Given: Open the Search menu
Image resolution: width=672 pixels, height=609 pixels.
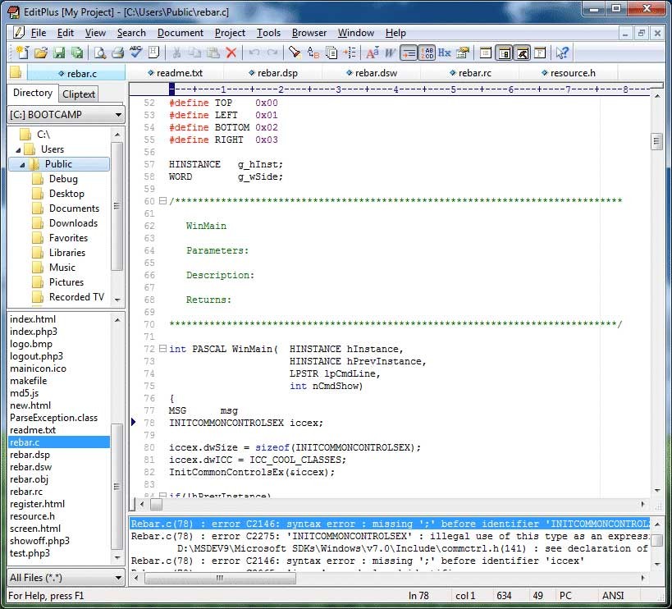Looking at the screenshot, I should [130, 33].
